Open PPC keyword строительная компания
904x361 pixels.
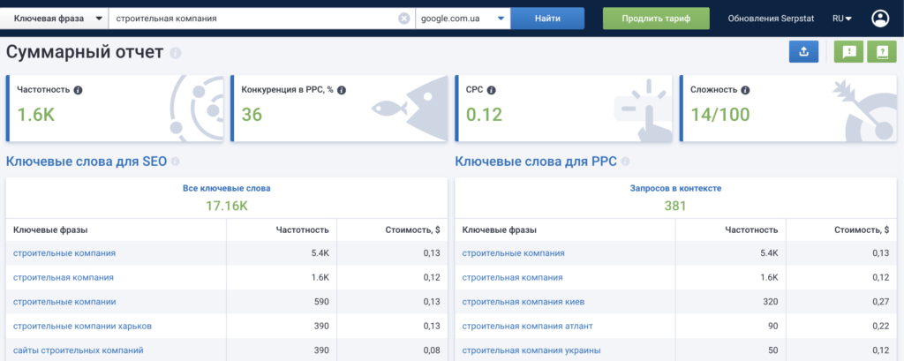point(513,277)
